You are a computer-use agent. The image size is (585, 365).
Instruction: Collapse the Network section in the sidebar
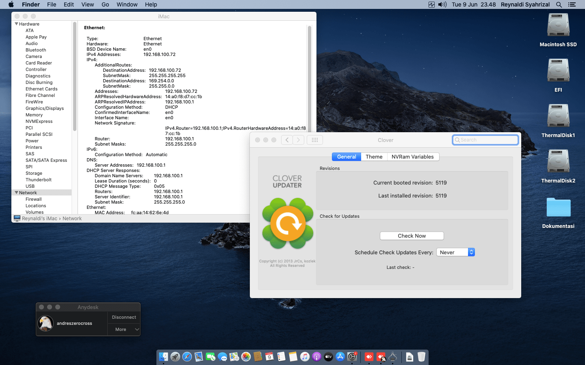point(16,193)
